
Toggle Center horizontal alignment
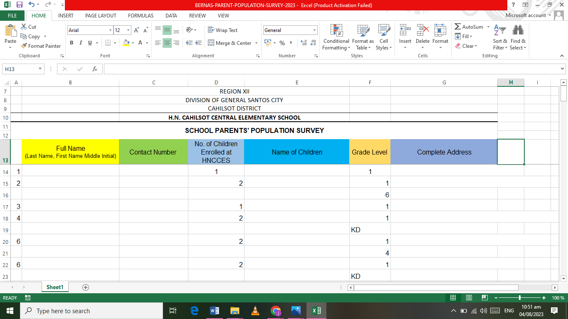tap(167, 43)
